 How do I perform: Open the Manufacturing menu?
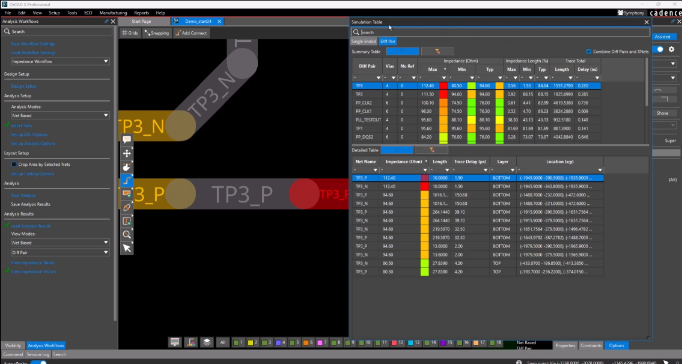coord(113,13)
